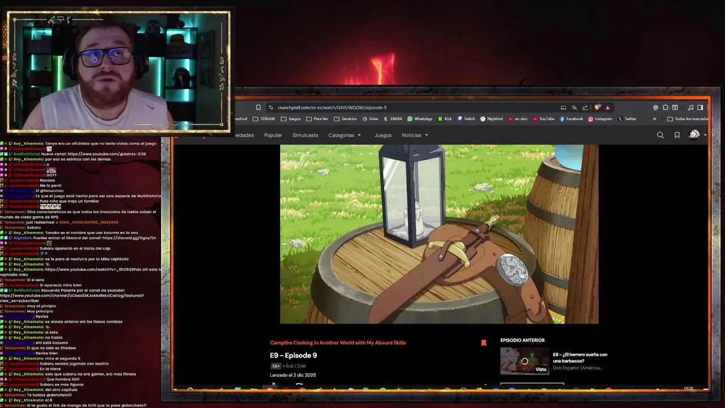Open the YouTube bookmark
This screenshot has width=725, height=408.
(544, 119)
